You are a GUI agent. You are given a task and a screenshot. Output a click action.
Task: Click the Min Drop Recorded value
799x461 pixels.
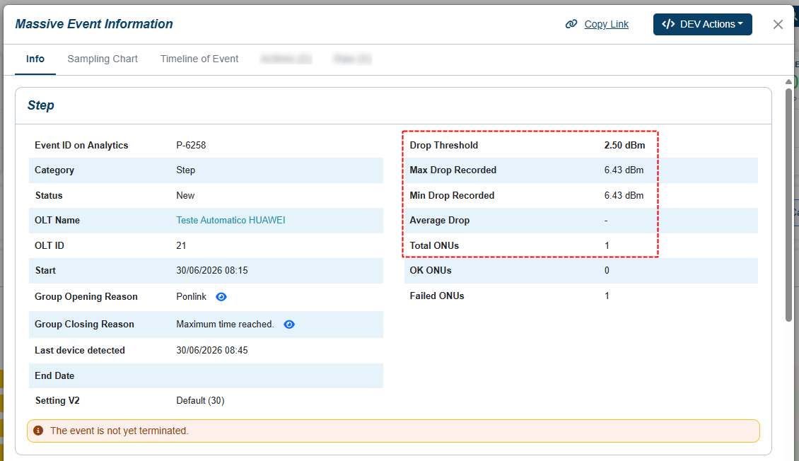pos(624,196)
